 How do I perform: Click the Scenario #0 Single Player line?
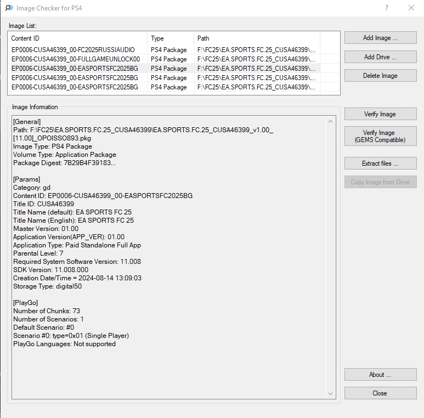pyautogui.click(x=71, y=336)
